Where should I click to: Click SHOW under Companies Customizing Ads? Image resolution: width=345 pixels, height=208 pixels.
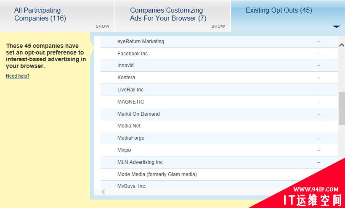point(218,26)
